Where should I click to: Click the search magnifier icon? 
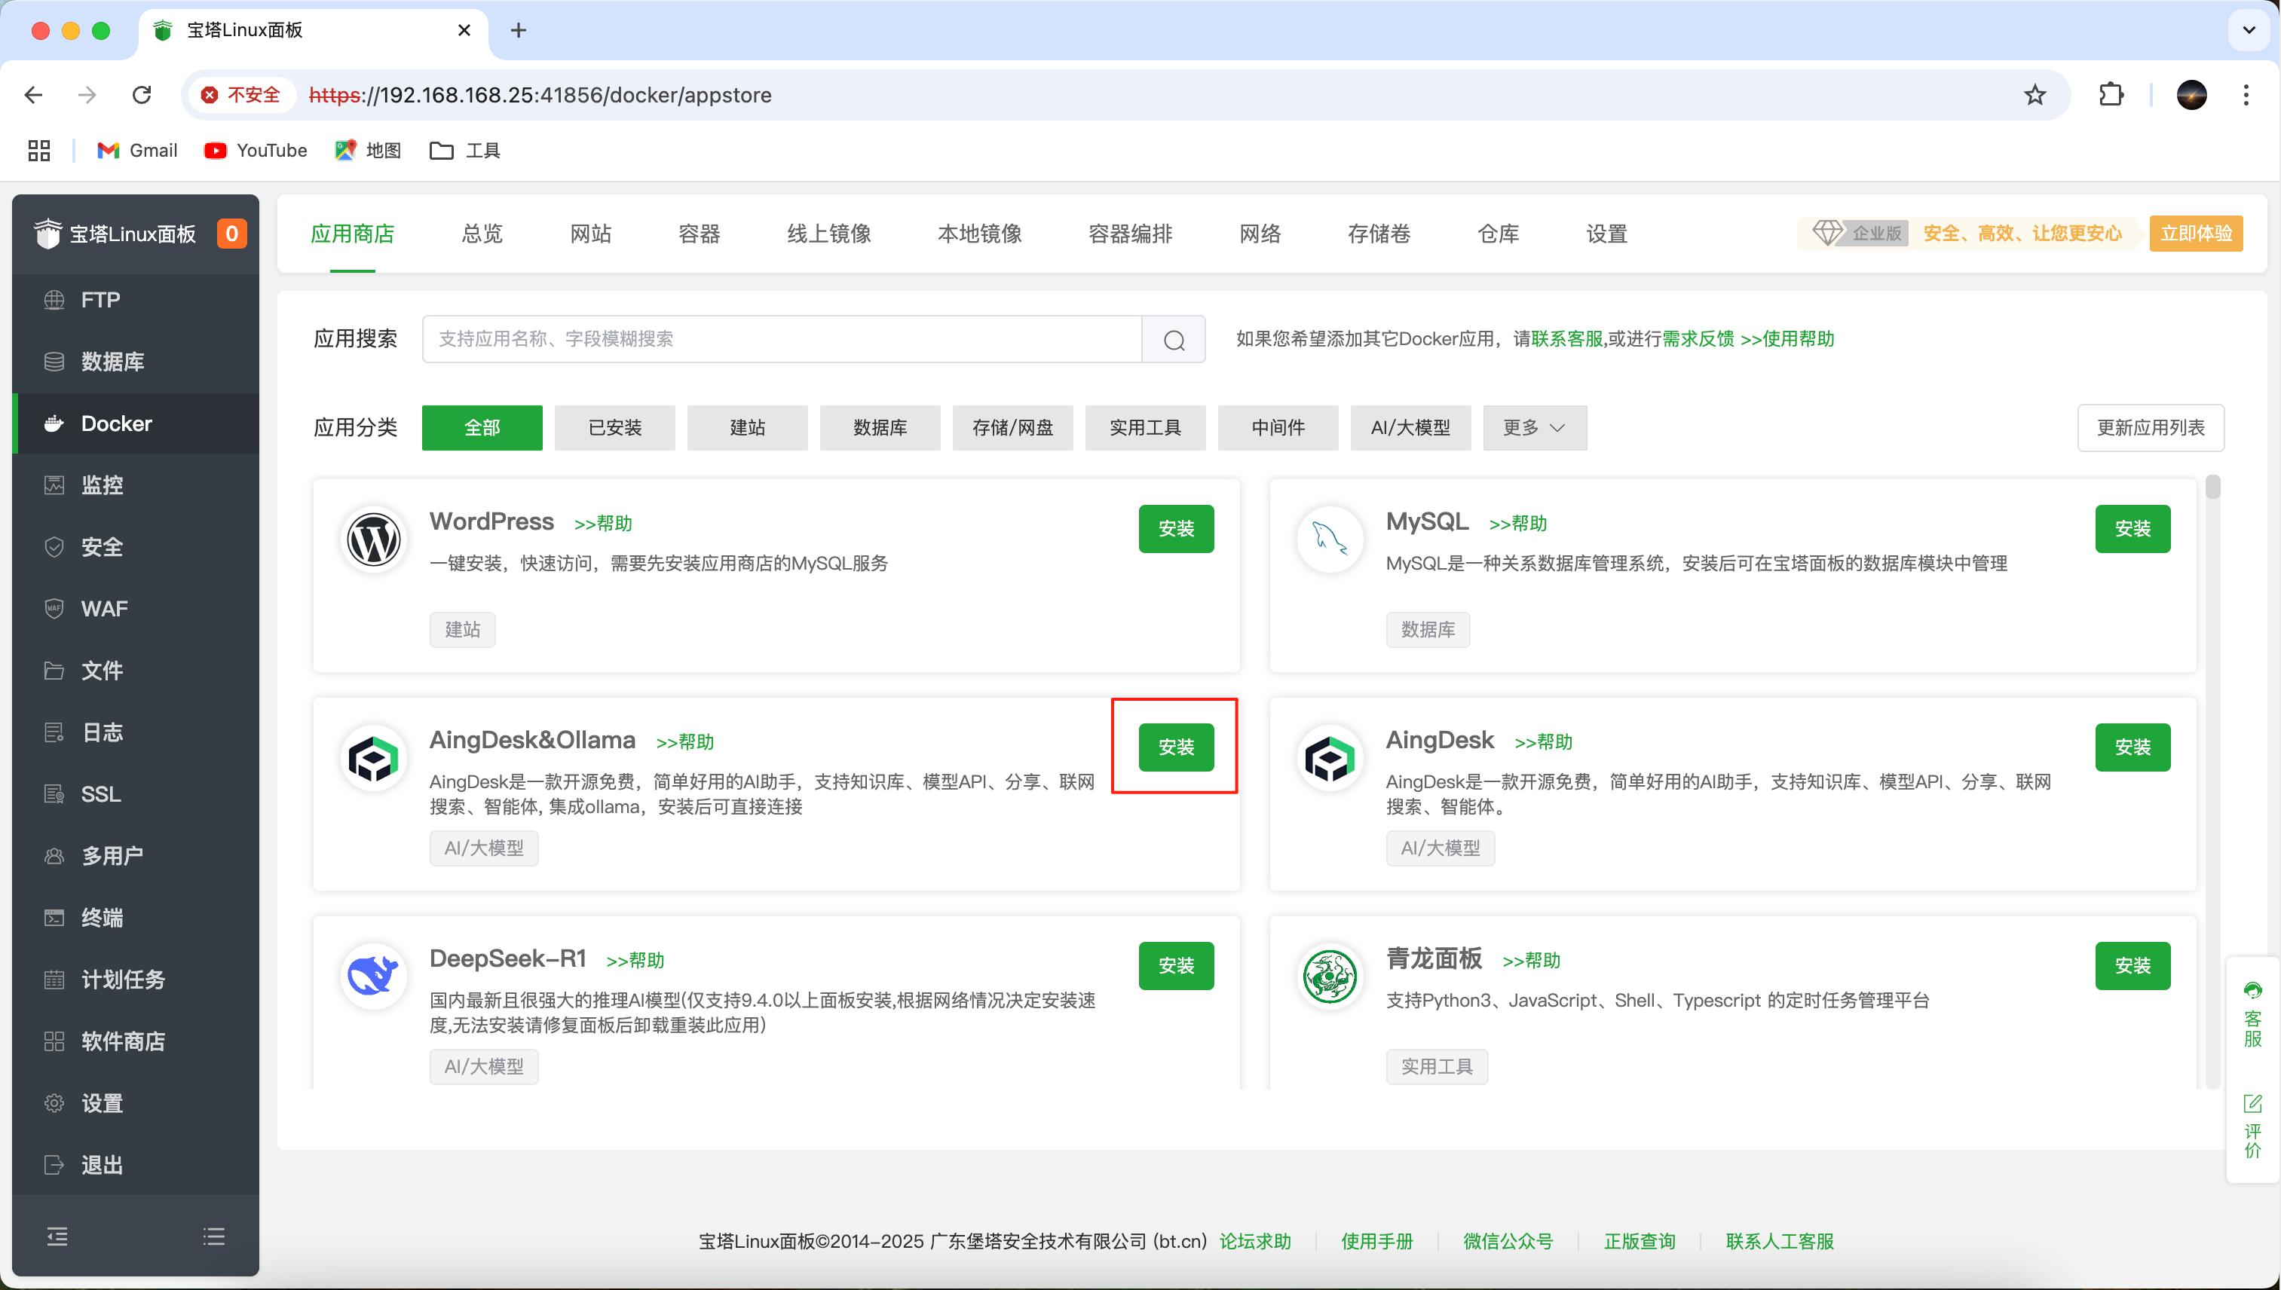pos(1174,339)
